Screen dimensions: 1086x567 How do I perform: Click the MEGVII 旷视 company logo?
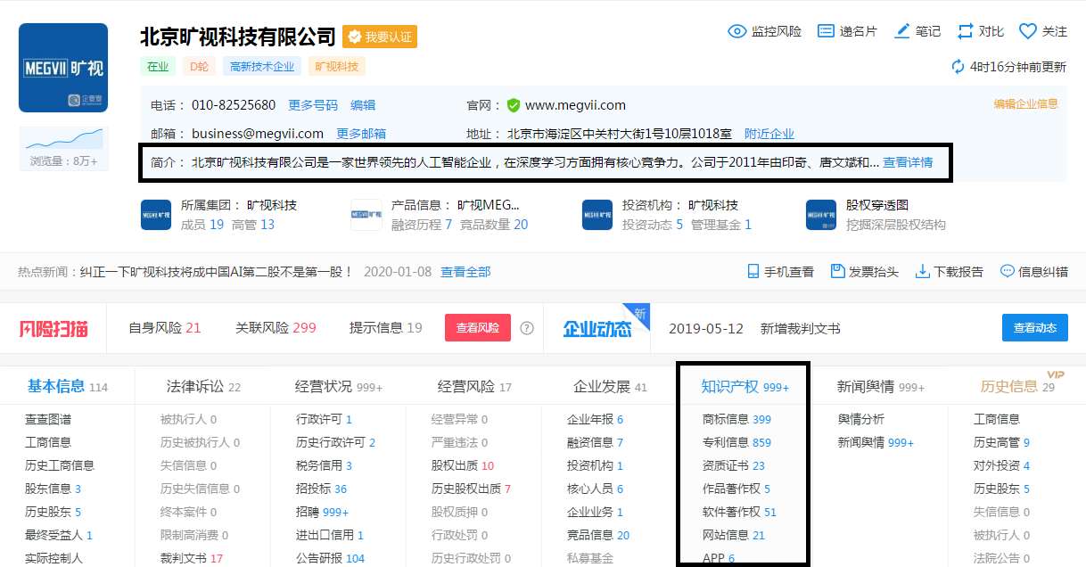point(63,68)
